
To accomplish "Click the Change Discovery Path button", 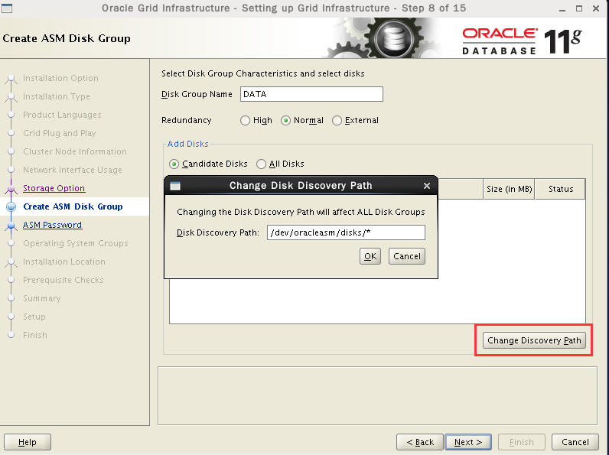I will [534, 340].
